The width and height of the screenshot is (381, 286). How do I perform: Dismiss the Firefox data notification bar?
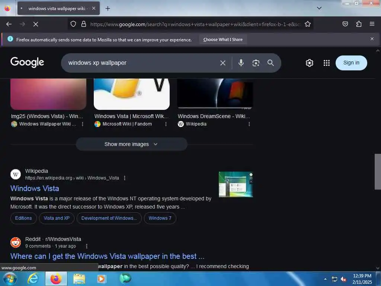[372, 39]
